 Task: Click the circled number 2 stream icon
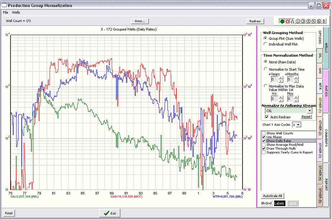(x=303, y=21)
